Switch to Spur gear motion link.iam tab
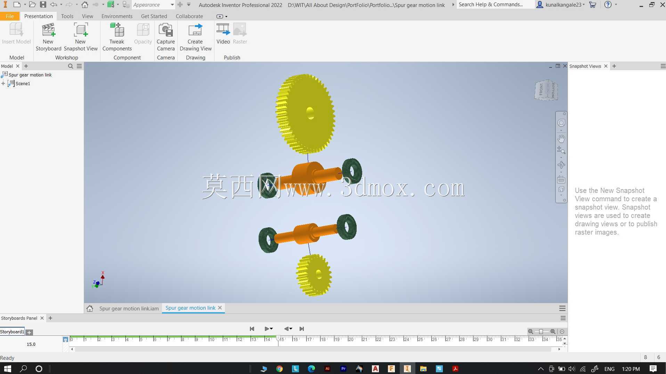The height and width of the screenshot is (374, 666). pyautogui.click(x=129, y=308)
